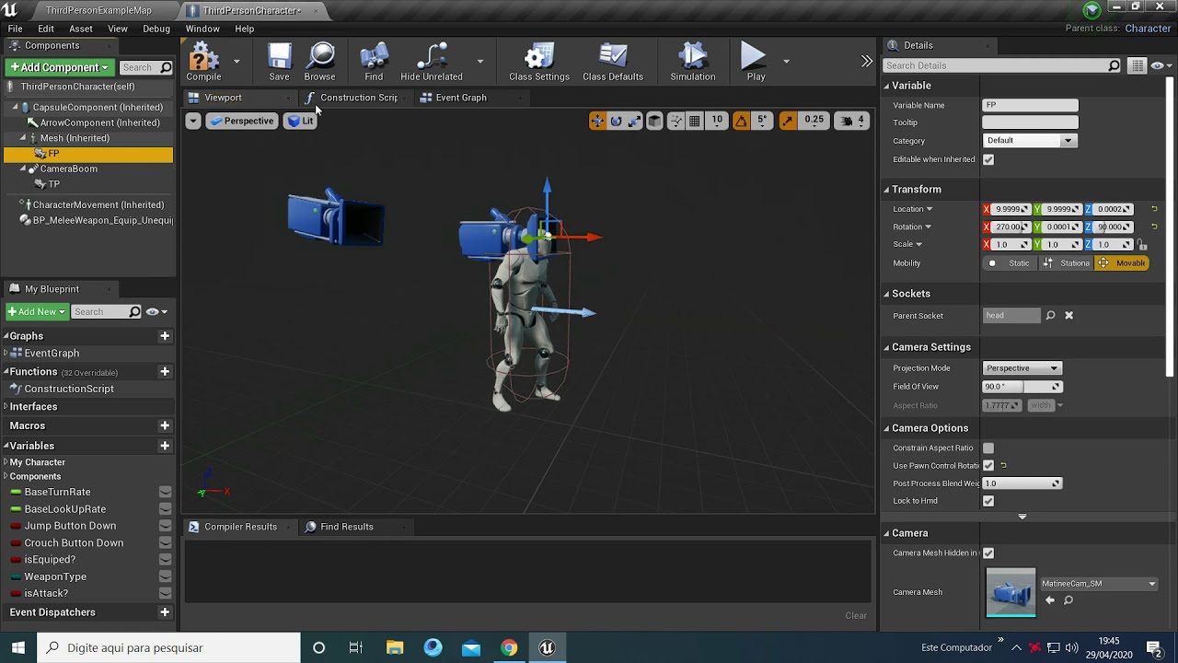Select CameraBoom in components tree

point(68,169)
